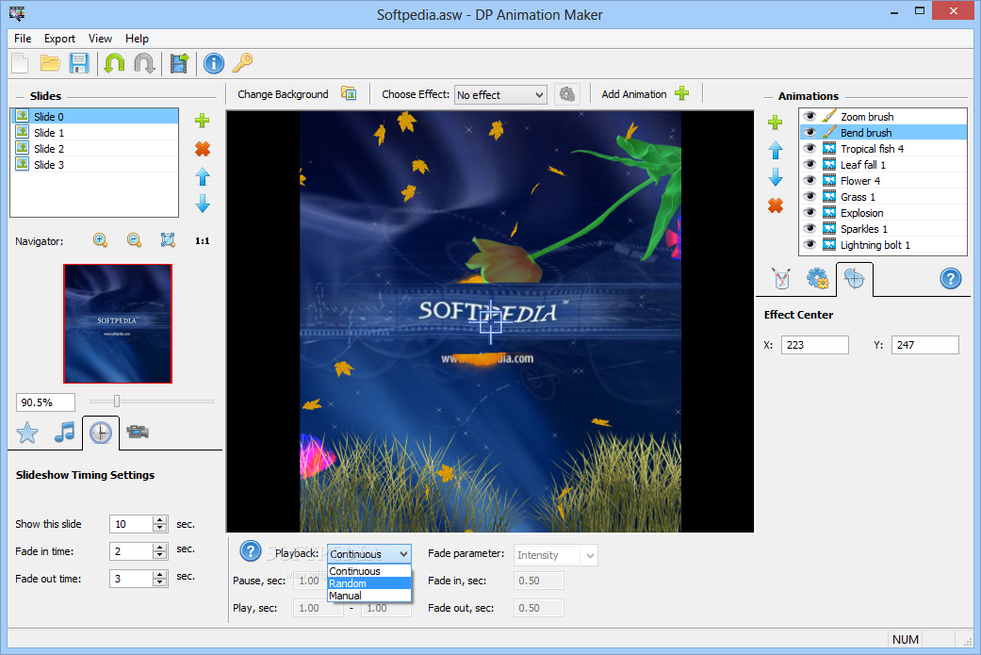Toggle visibility of Zoom brush
Image resolution: width=981 pixels, height=655 pixels.
(809, 116)
